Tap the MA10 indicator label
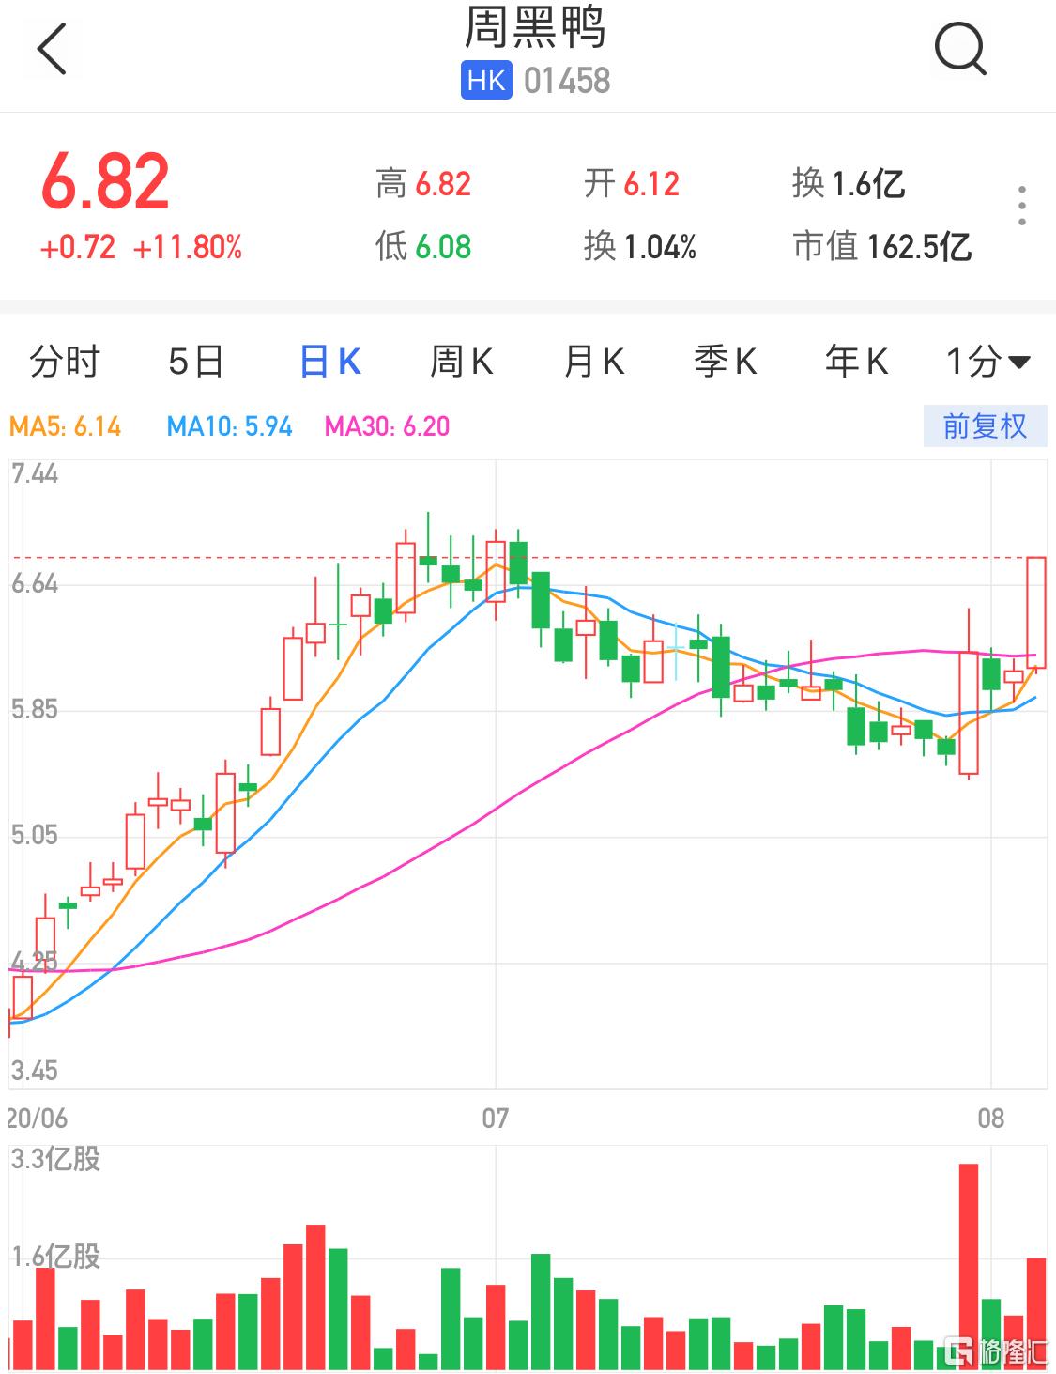The width and height of the screenshot is (1056, 1374). pos(229,427)
